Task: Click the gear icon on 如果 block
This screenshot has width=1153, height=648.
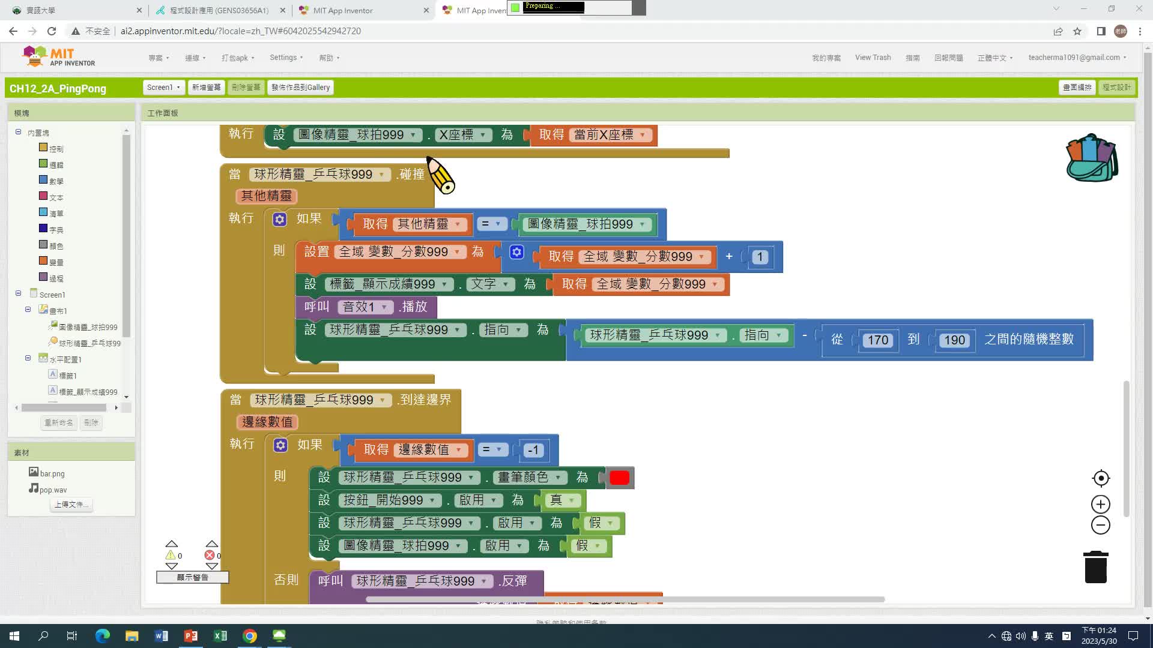Action: [x=280, y=219]
